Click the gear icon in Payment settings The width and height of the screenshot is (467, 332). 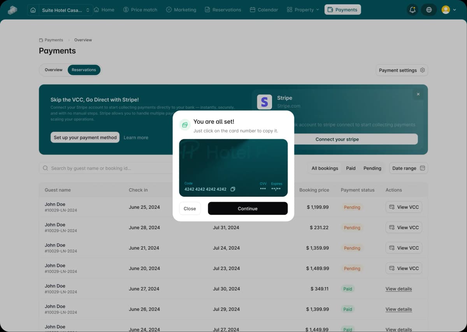pyautogui.click(x=422, y=70)
